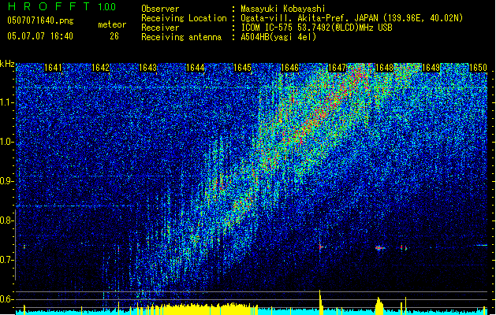Click the 1649 time marker
This screenshot has height=315, width=496.
[x=431, y=68]
